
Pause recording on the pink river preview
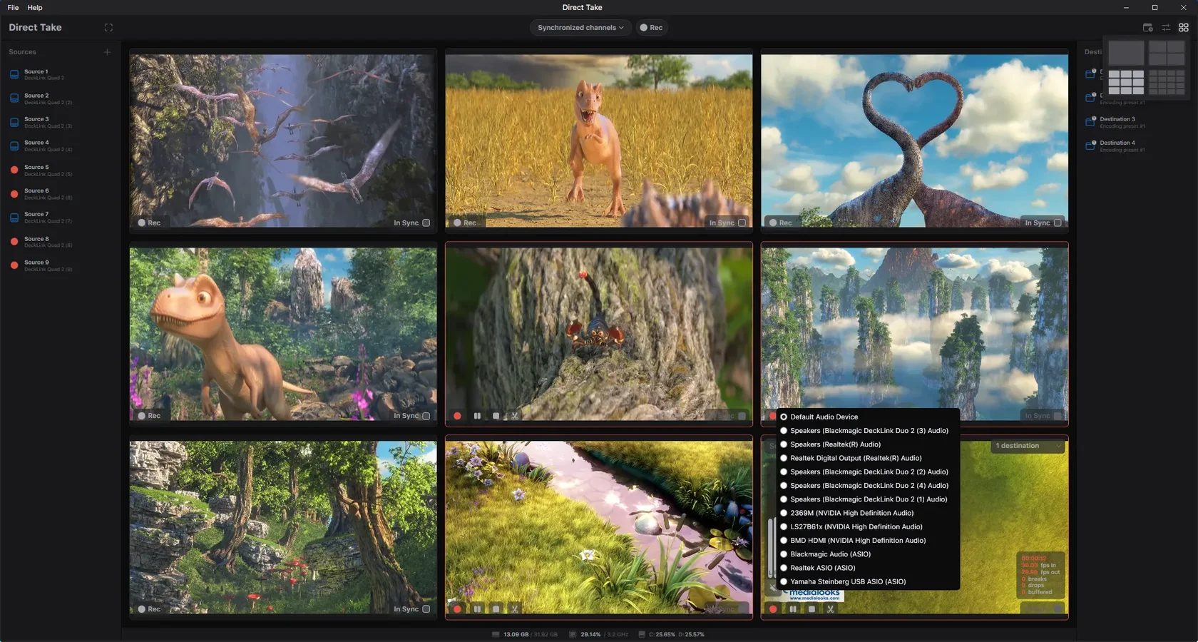click(477, 609)
